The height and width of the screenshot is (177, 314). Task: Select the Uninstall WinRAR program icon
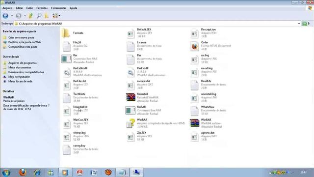131,97
